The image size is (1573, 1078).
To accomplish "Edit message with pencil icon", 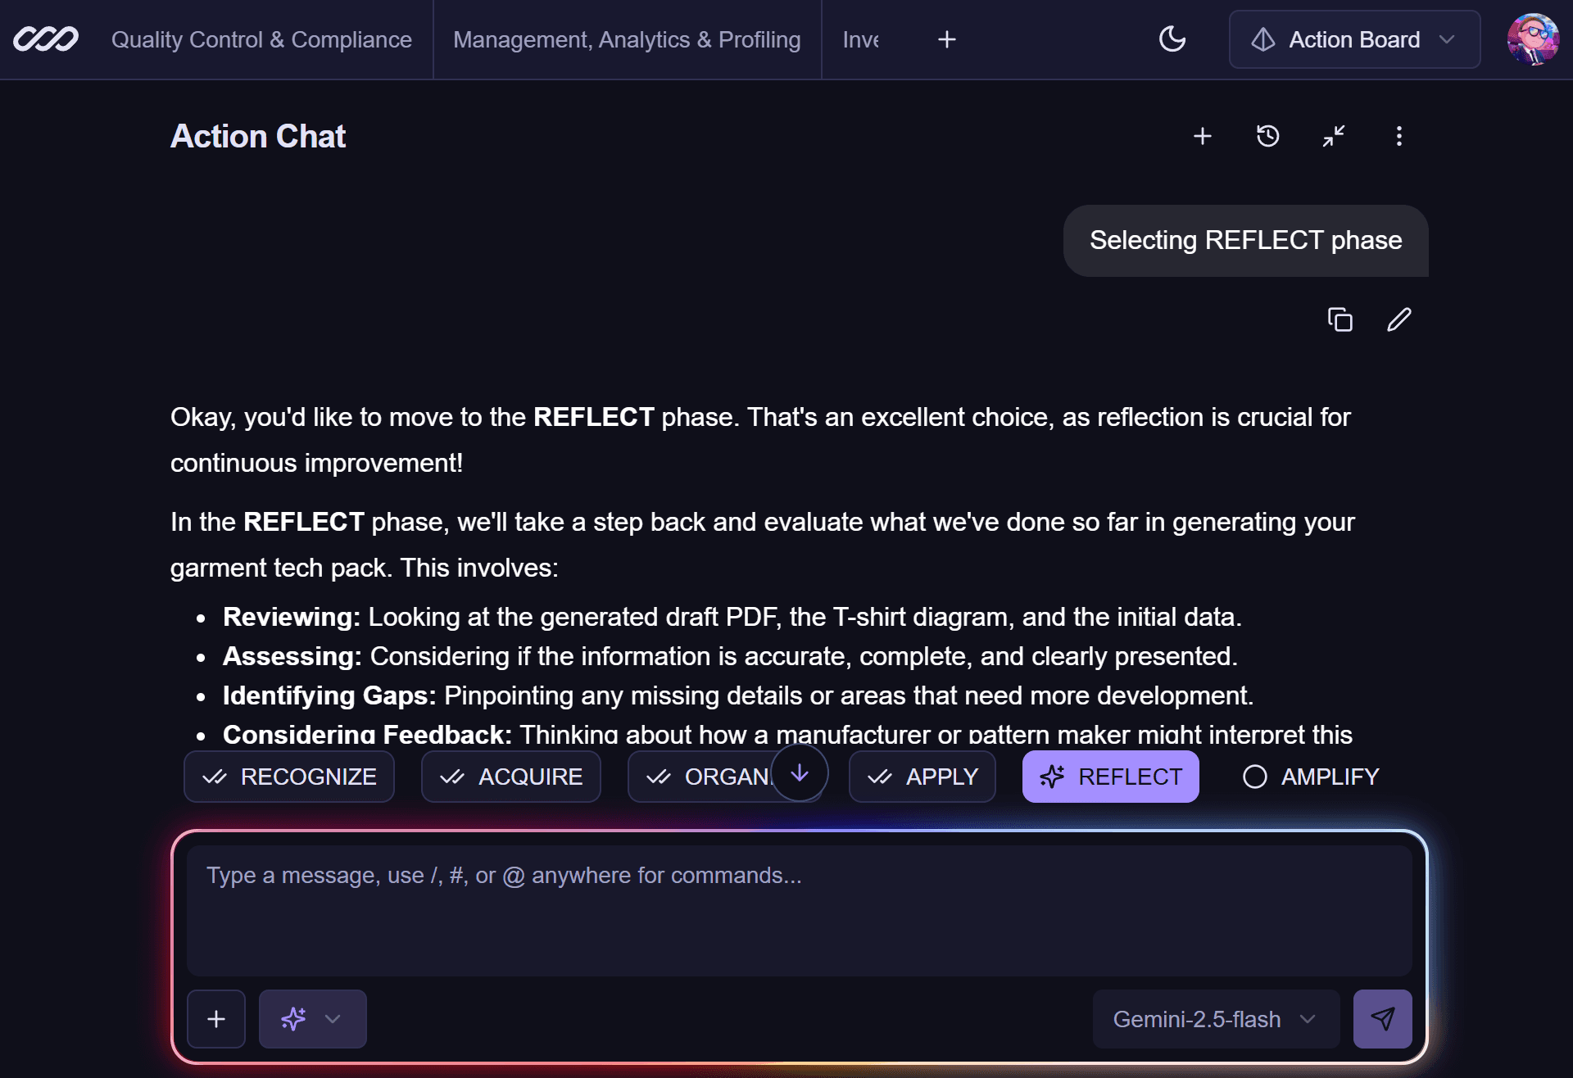I will pyautogui.click(x=1398, y=319).
